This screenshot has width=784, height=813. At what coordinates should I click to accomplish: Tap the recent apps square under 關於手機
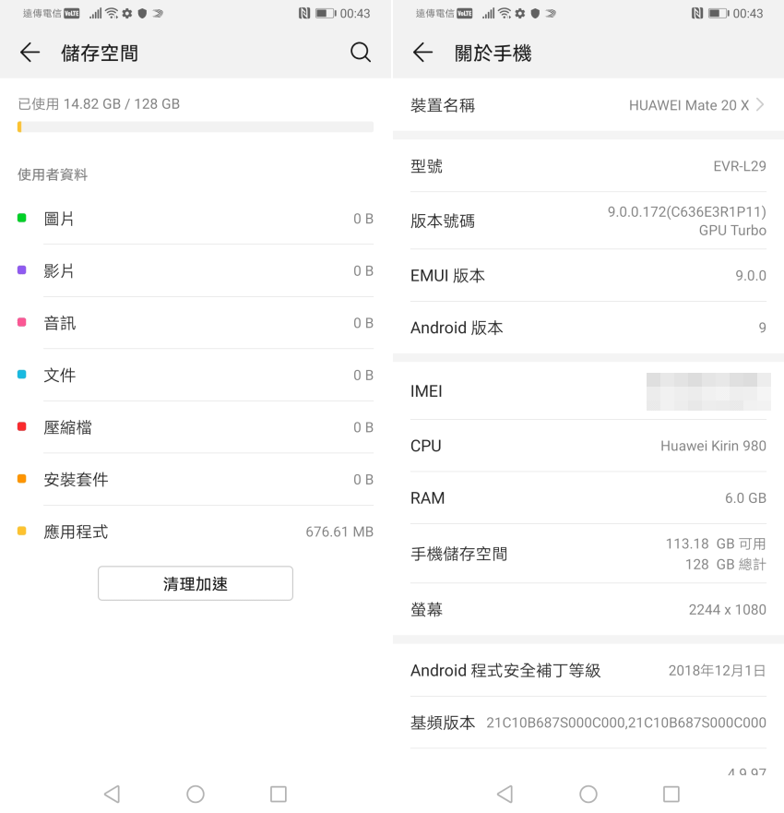[671, 794]
